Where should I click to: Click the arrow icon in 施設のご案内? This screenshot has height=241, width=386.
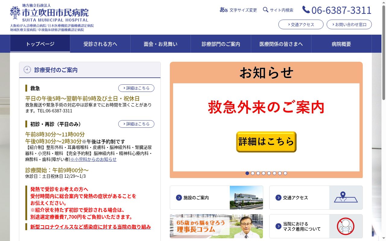[x=179, y=198]
